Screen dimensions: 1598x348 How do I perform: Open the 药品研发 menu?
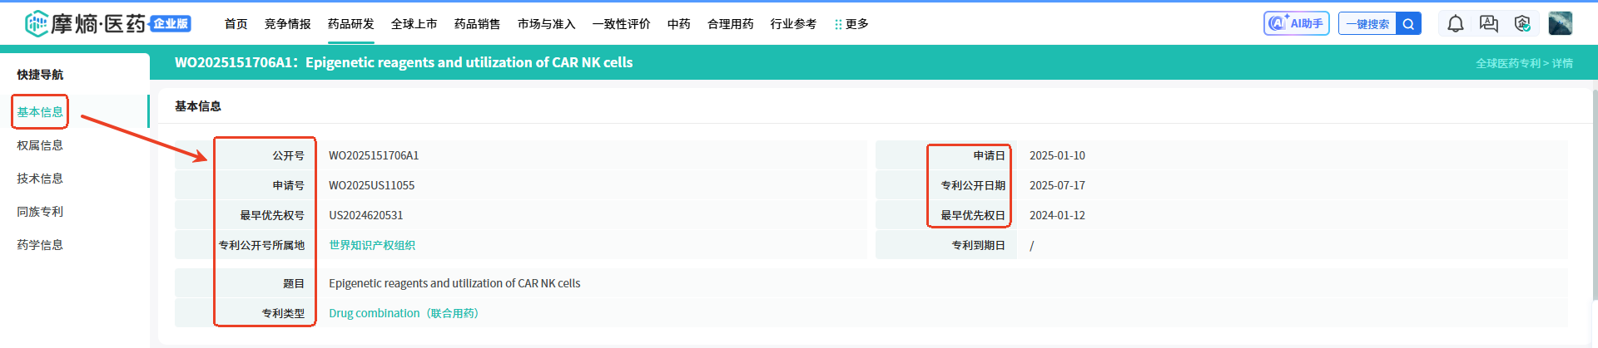350,24
